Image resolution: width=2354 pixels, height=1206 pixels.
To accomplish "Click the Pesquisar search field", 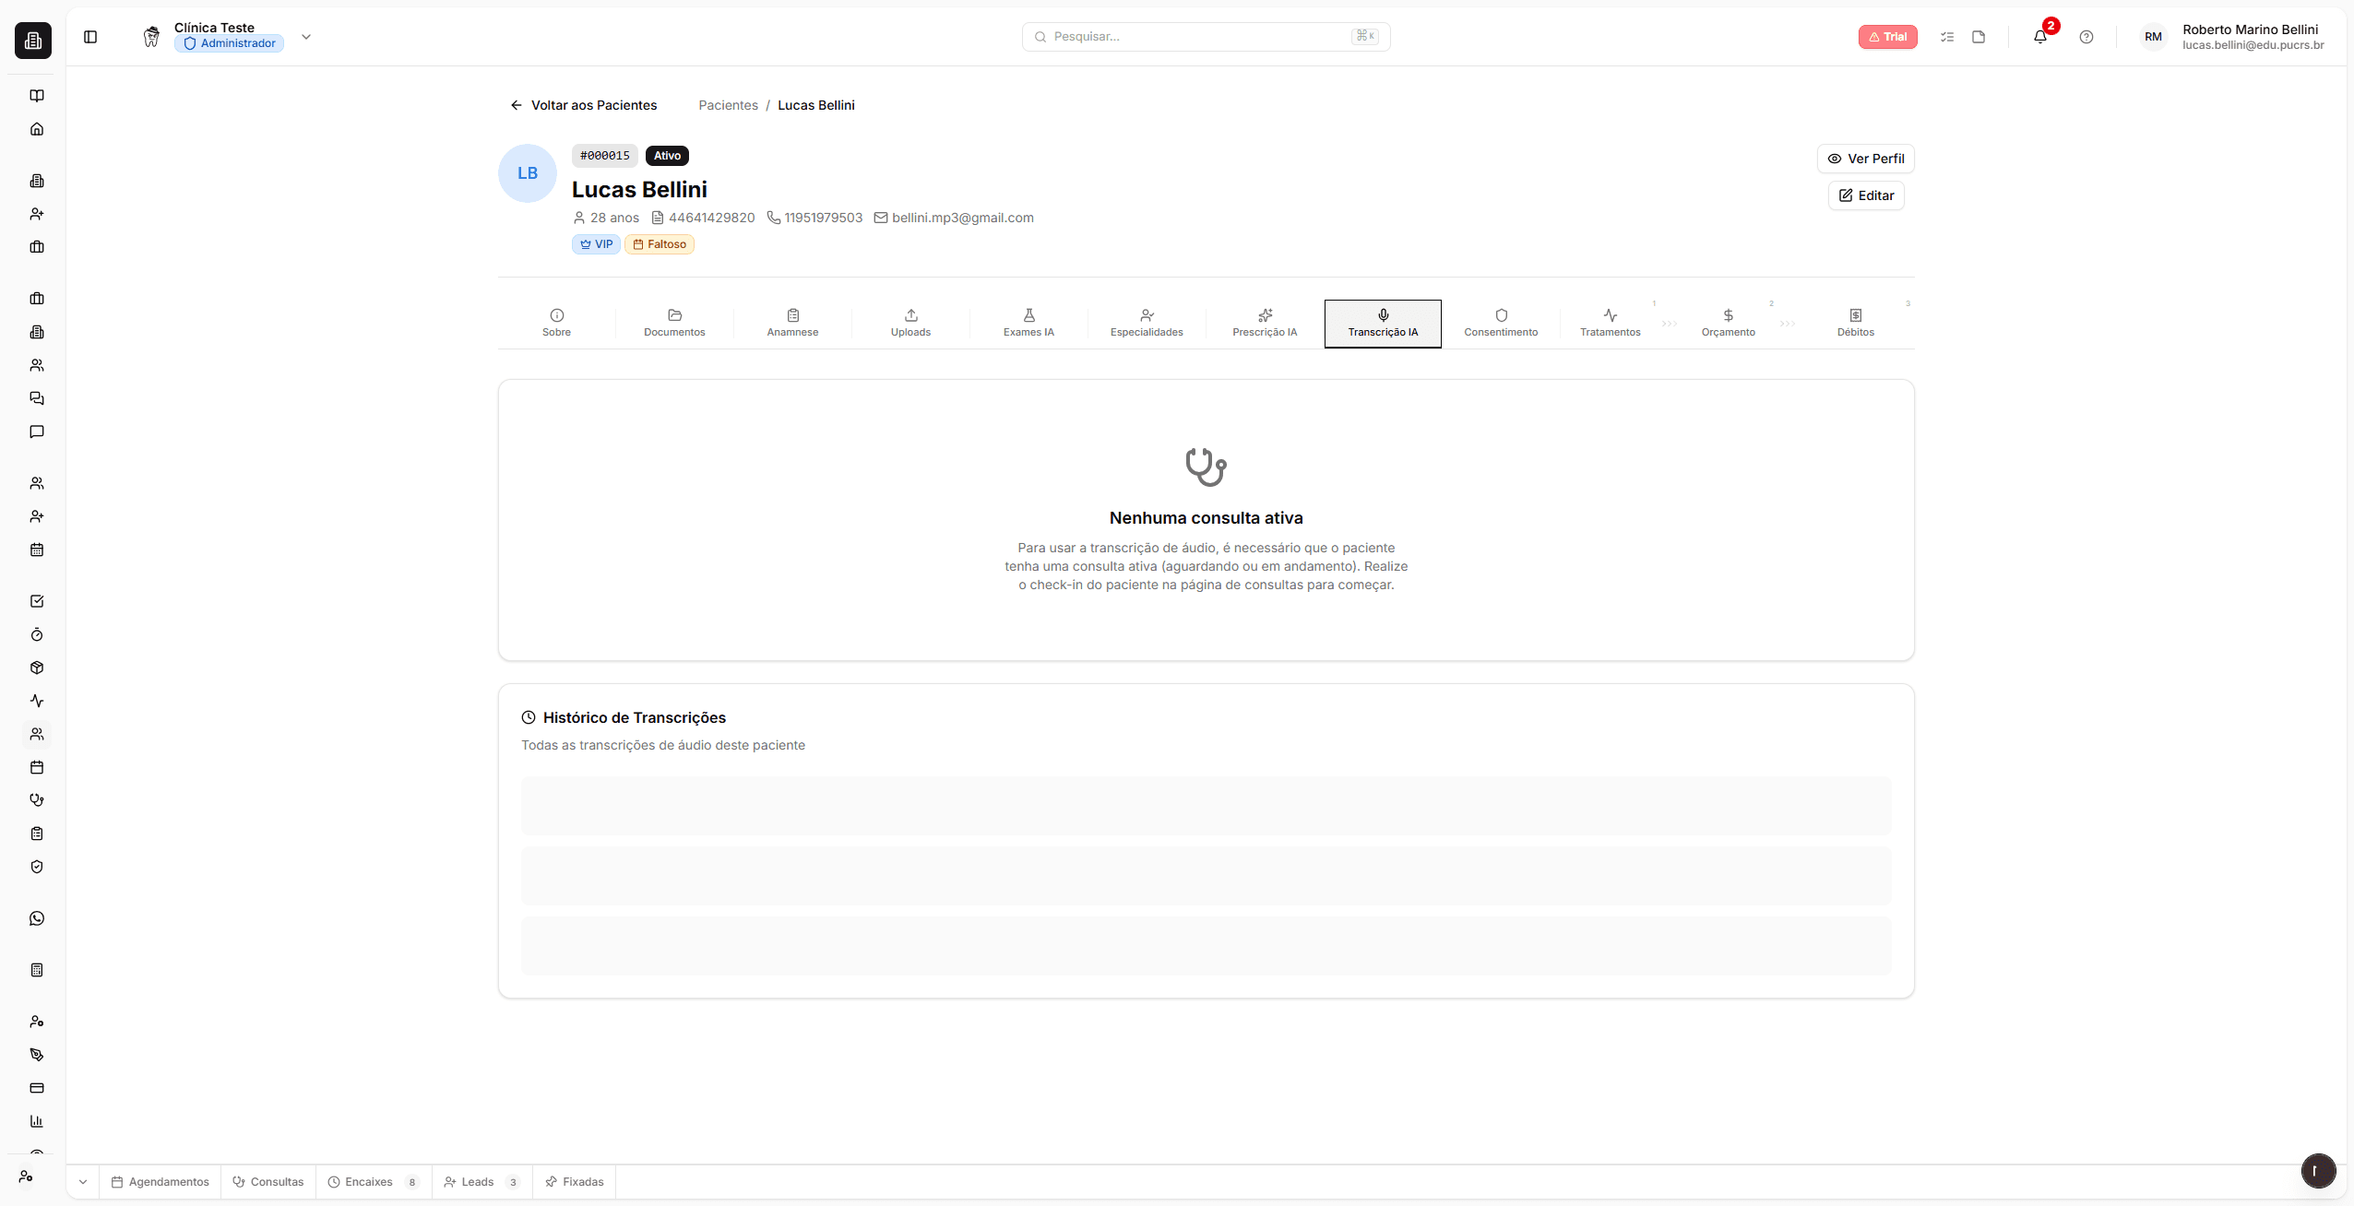I will click(x=1199, y=37).
